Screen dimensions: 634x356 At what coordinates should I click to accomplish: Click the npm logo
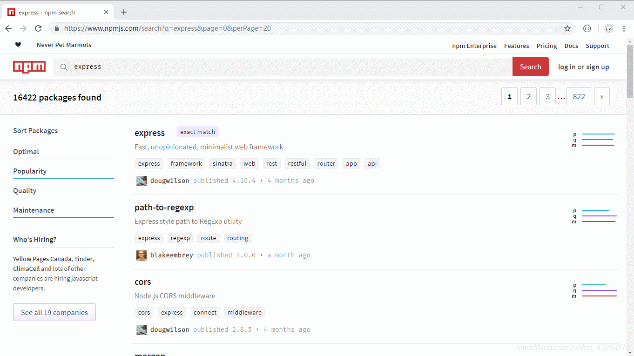coord(29,67)
